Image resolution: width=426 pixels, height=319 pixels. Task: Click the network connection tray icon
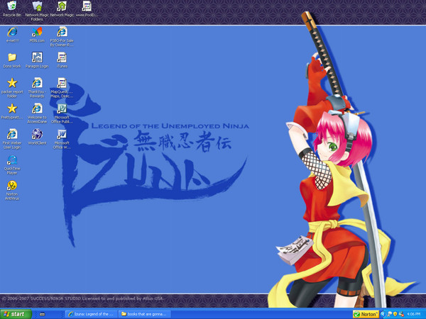pyautogui.click(x=389, y=314)
